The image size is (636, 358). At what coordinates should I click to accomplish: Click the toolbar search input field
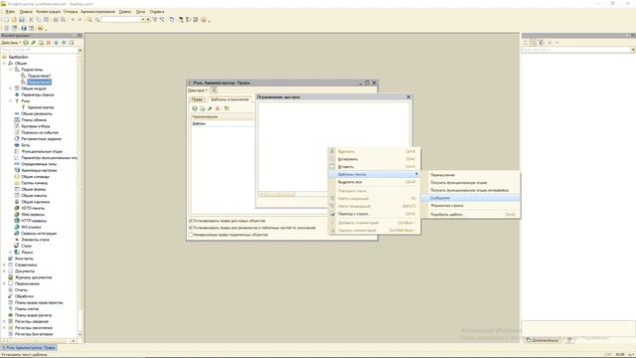click(120, 20)
